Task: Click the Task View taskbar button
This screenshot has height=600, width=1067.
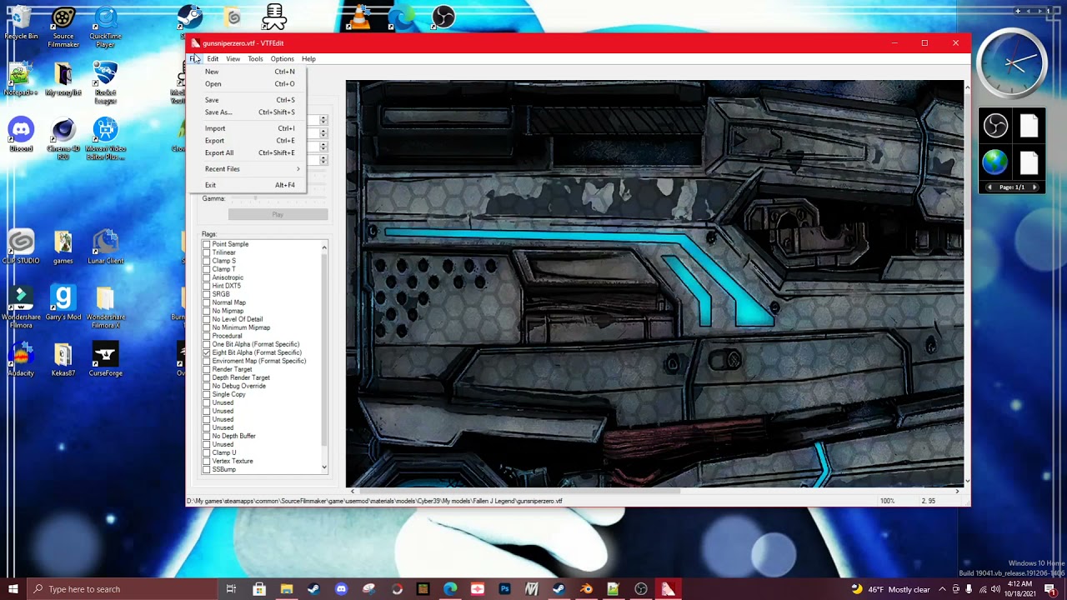Action: pos(231,589)
